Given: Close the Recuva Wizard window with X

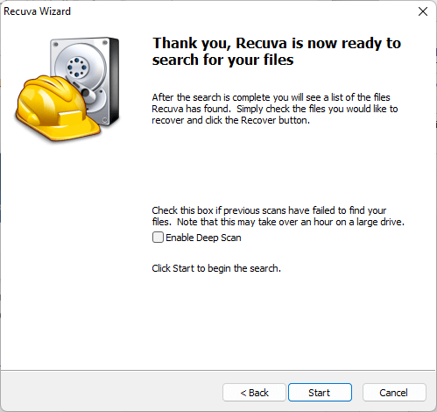Looking at the screenshot, I should (x=423, y=11).
